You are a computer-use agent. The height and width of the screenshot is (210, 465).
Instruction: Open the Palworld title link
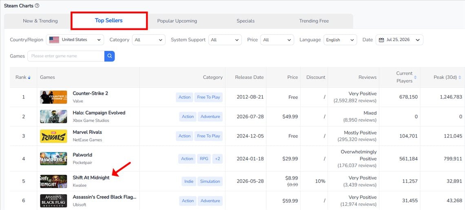[x=82, y=155]
